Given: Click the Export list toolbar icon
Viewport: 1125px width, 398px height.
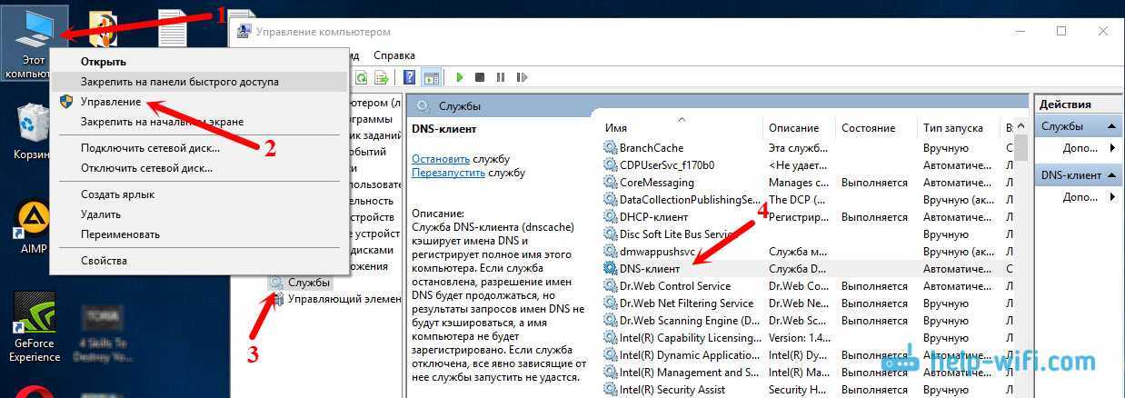Looking at the screenshot, I should pos(380,78).
